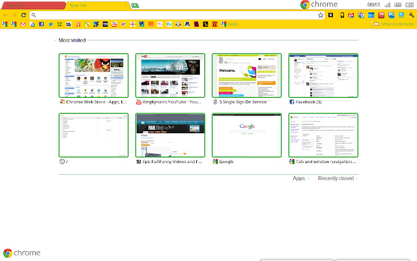Click the red Adobe-style extension icon
Screen dimensions: 417x261
381,15
